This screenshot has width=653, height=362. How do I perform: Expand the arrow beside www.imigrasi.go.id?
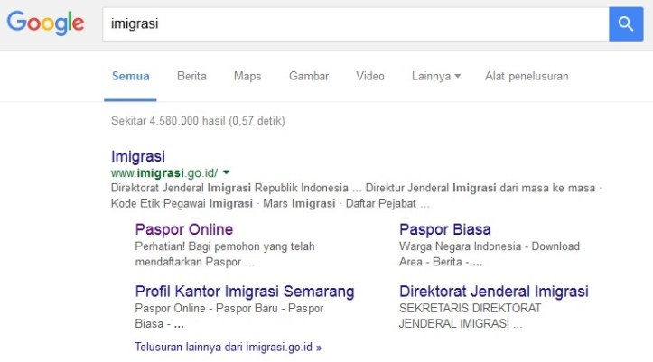226,172
